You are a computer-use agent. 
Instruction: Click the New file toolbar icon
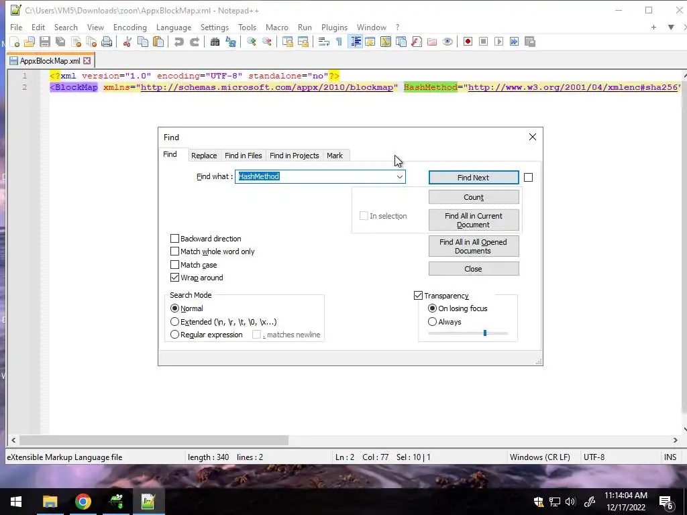tap(15, 42)
